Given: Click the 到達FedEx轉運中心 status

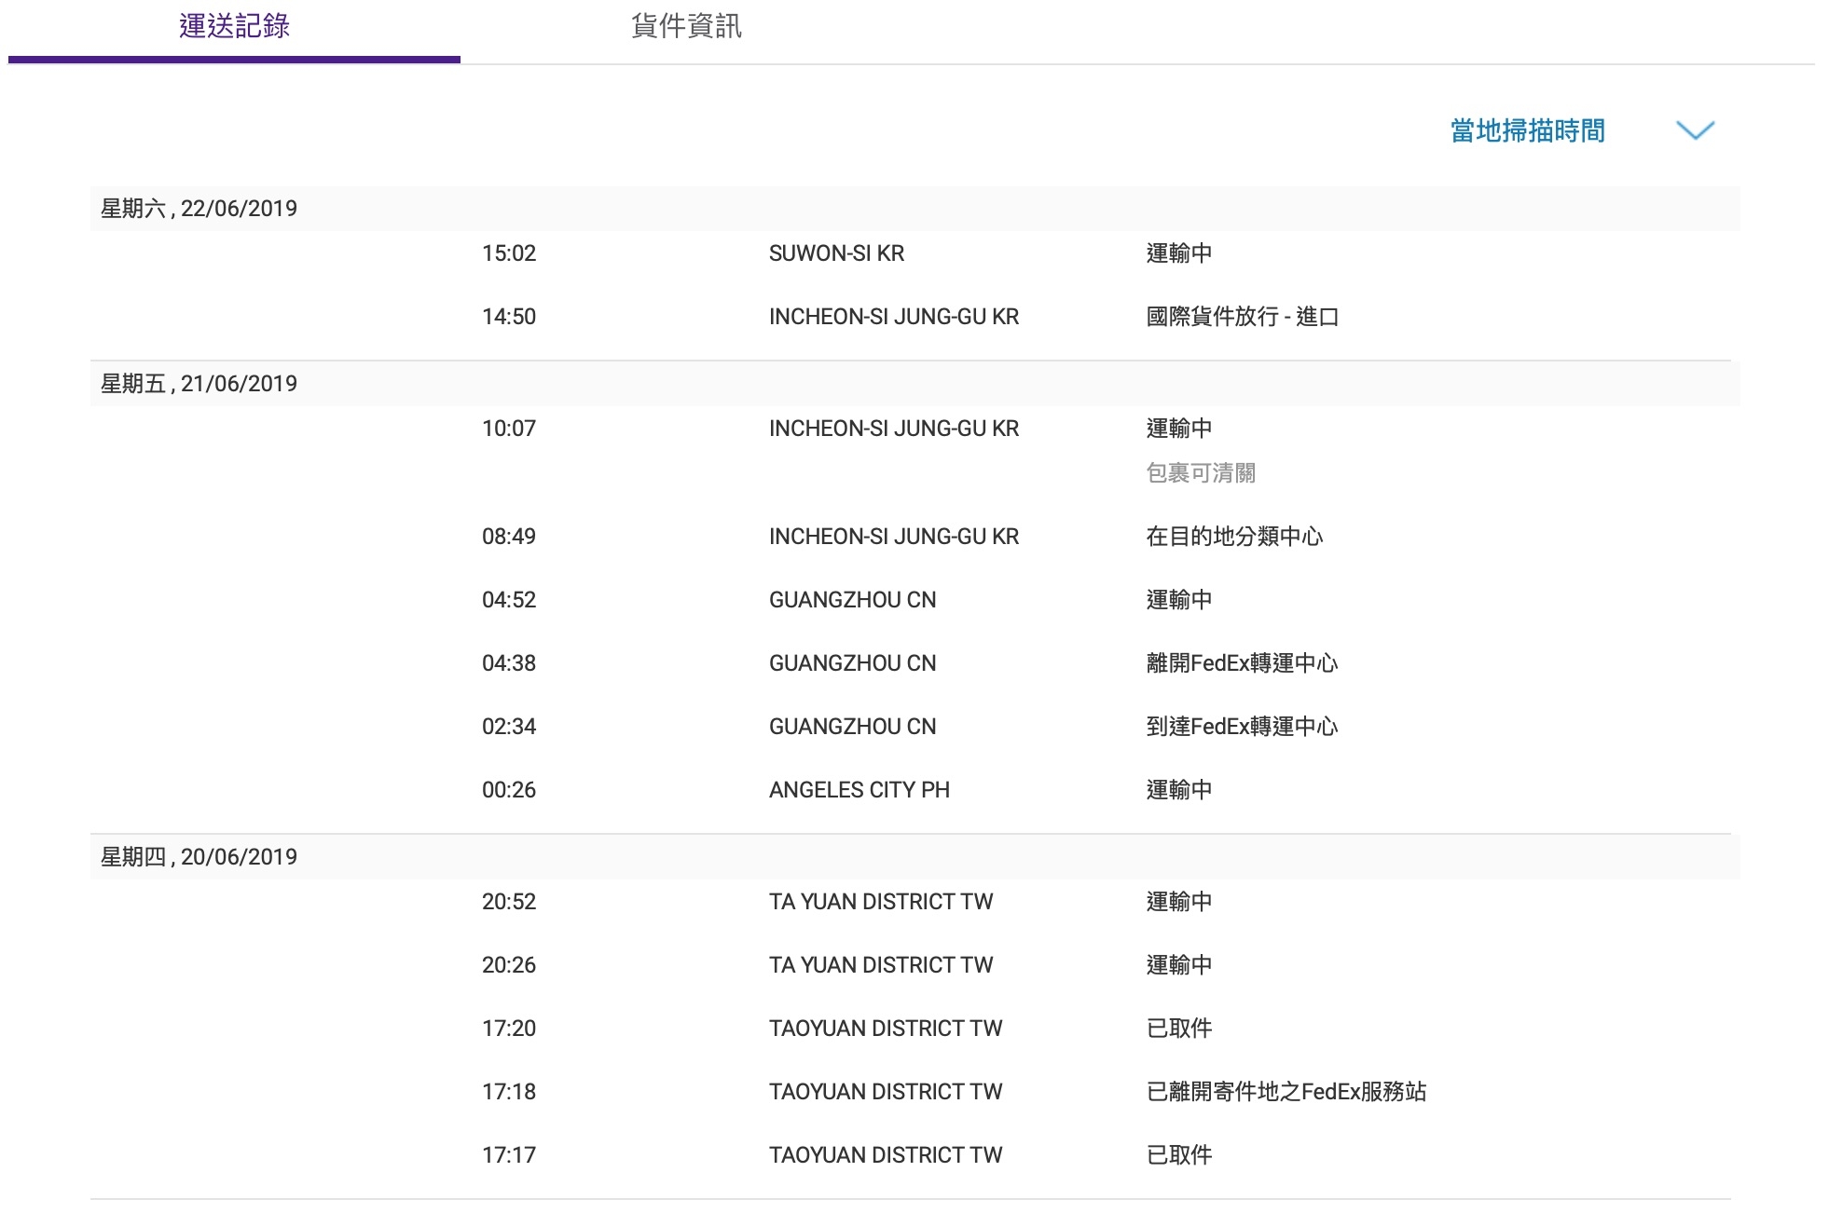Looking at the screenshot, I should [1242, 727].
